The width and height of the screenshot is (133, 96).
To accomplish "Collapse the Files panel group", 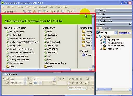I will [99, 25].
